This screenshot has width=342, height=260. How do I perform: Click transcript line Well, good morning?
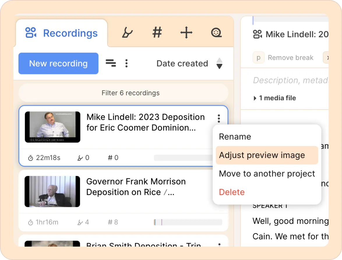click(x=290, y=221)
